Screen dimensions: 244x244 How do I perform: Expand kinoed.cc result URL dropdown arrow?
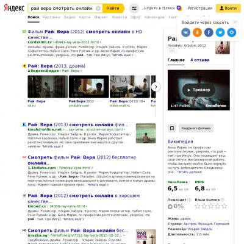(x=87, y=206)
